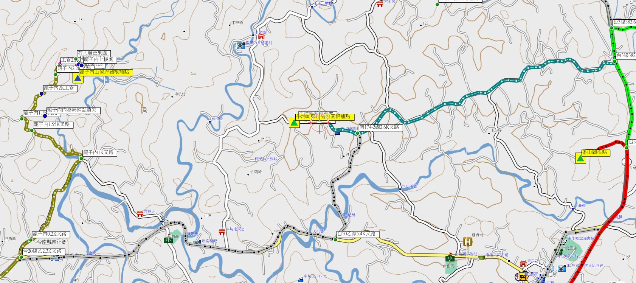This screenshot has width=636, height=283.
Task: Click the 籠子內內務局補點遺失 label
Action: point(73,110)
